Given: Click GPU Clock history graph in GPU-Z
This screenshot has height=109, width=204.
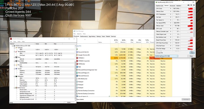Looking at the screenshot, I should point(187,9).
